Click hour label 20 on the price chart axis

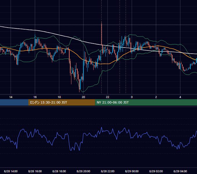83,97
